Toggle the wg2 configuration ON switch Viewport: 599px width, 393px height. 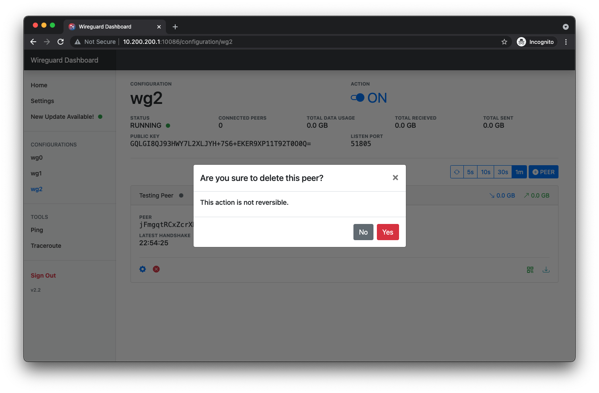pyautogui.click(x=358, y=98)
